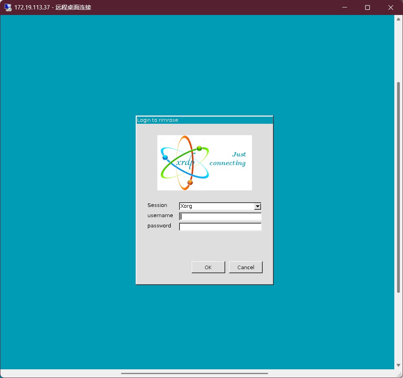Confirm login with the OK button
This screenshot has height=378, width=403.
coord(208,267)
